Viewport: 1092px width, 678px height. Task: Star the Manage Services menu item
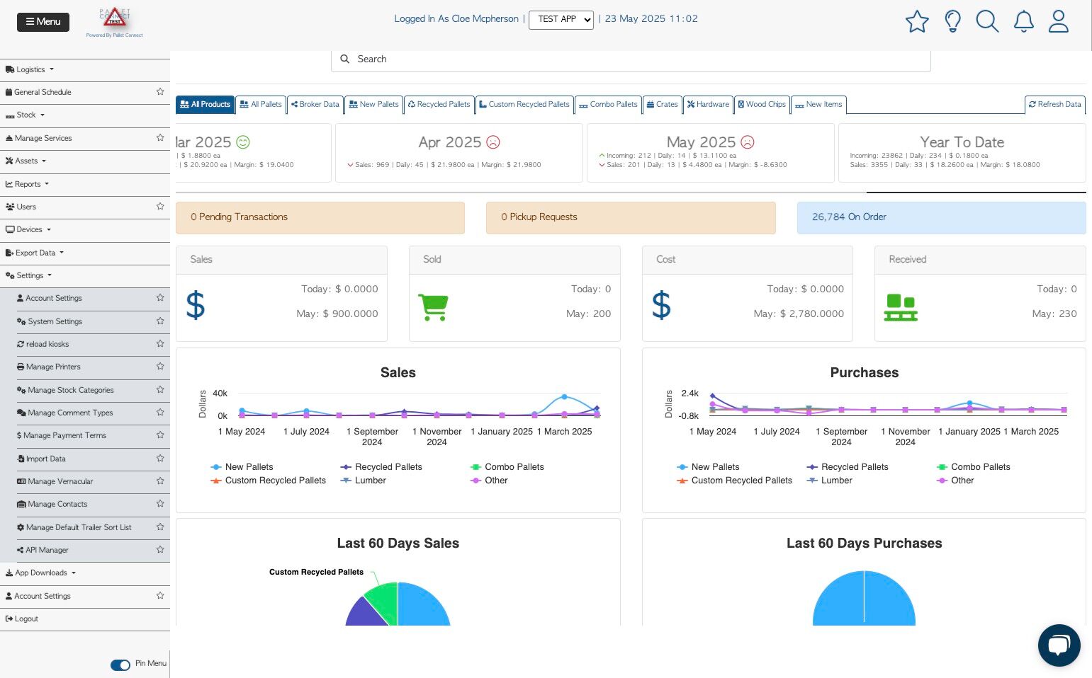160,138
